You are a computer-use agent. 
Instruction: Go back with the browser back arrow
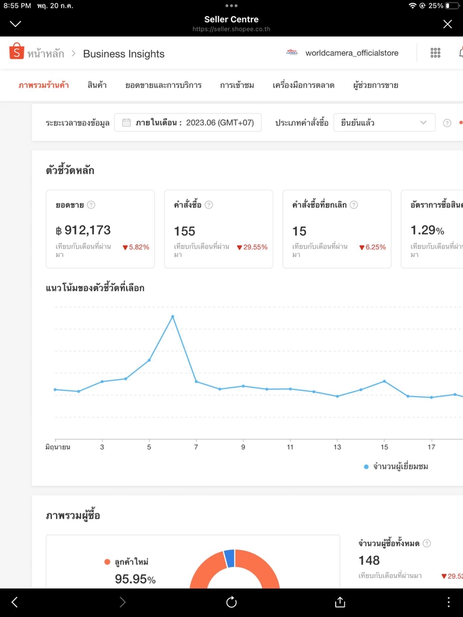pos(15,602)
